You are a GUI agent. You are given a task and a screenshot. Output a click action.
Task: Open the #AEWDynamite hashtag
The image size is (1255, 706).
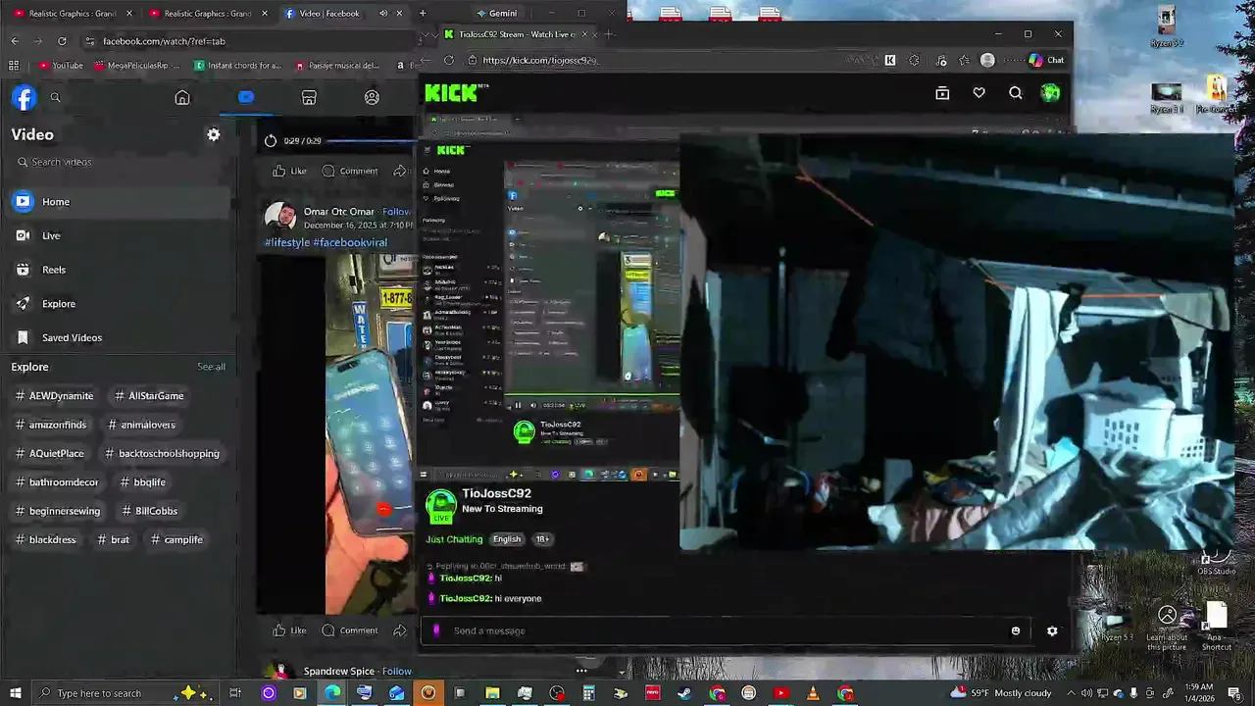click(55, 396)
